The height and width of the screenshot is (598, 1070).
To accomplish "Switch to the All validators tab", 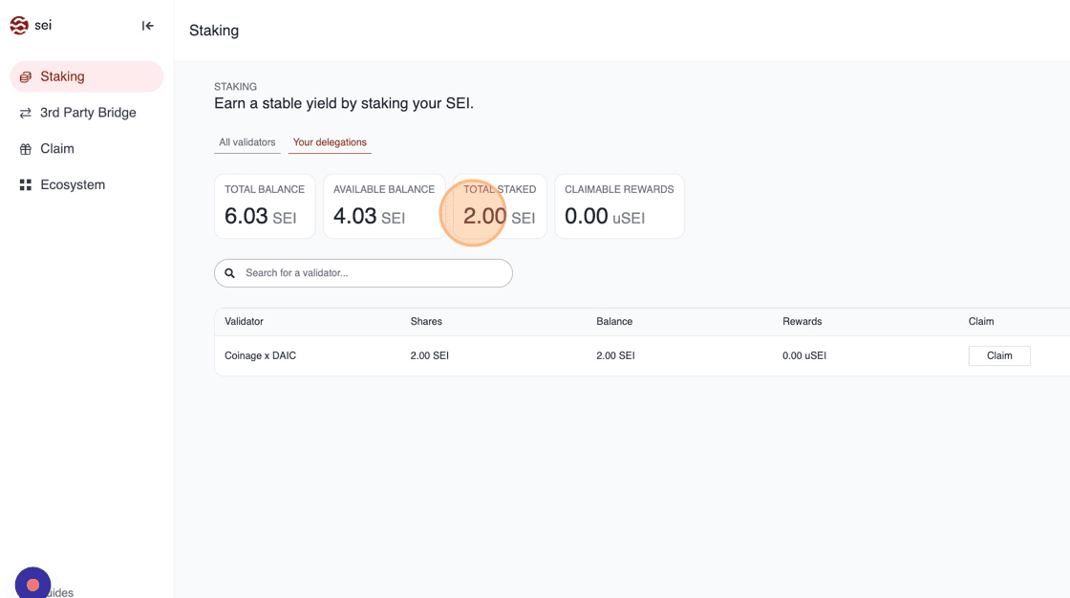I will point(246,142).
